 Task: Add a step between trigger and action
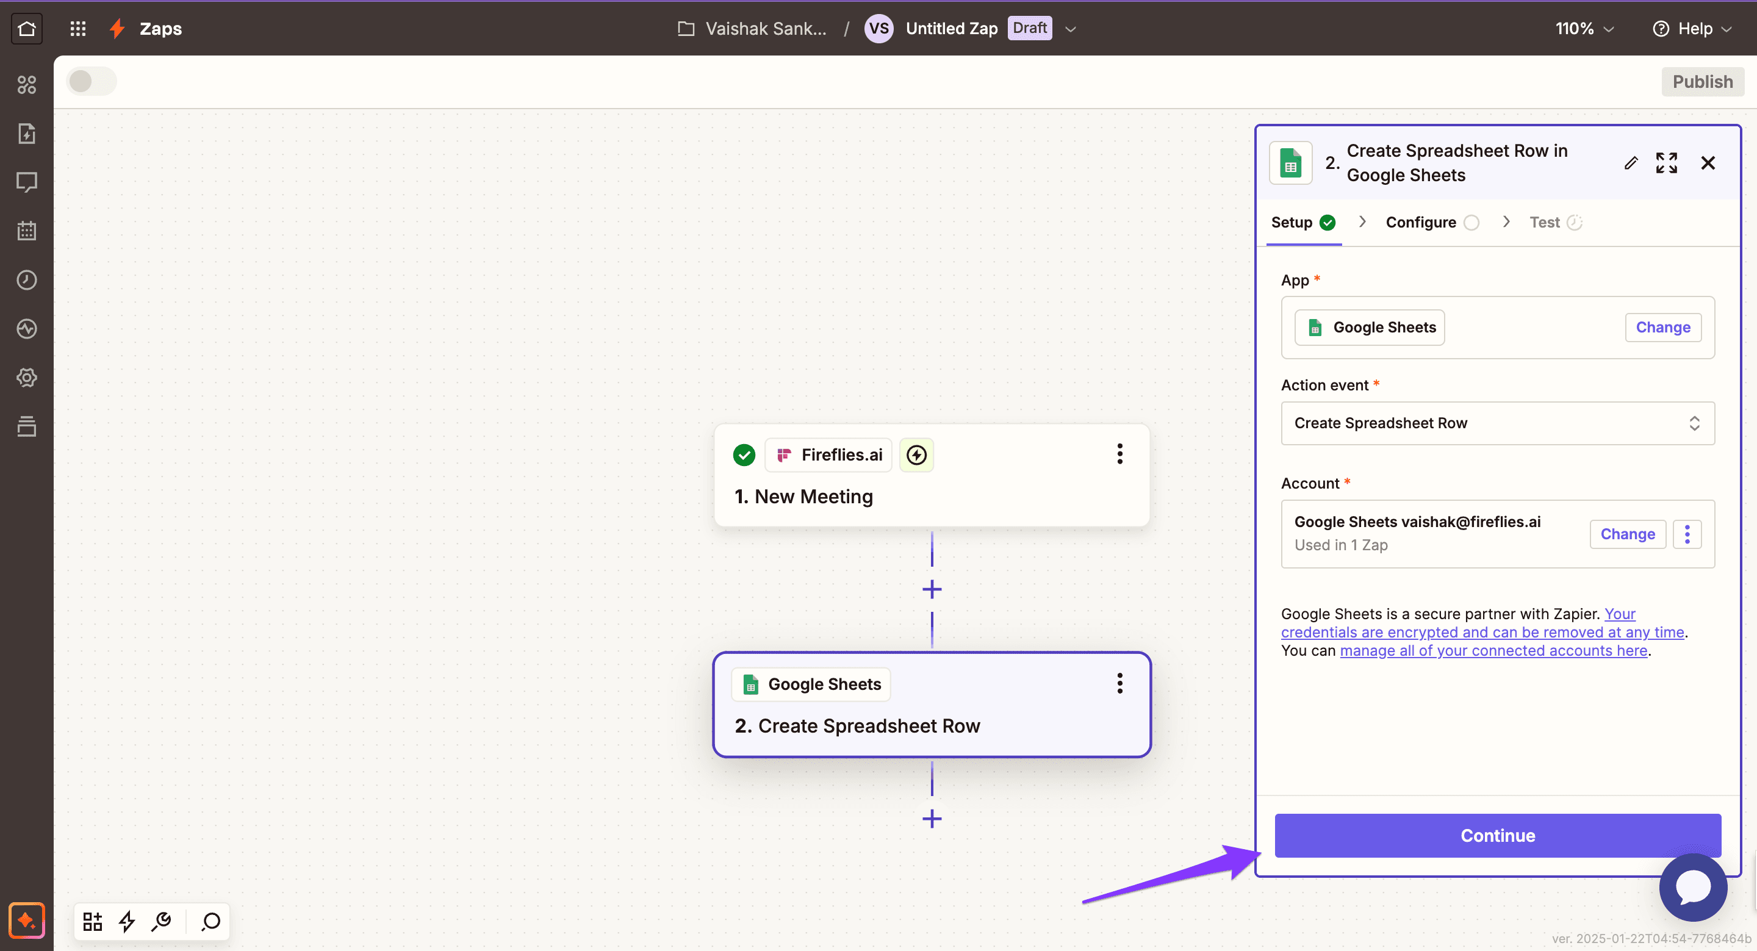932,589
